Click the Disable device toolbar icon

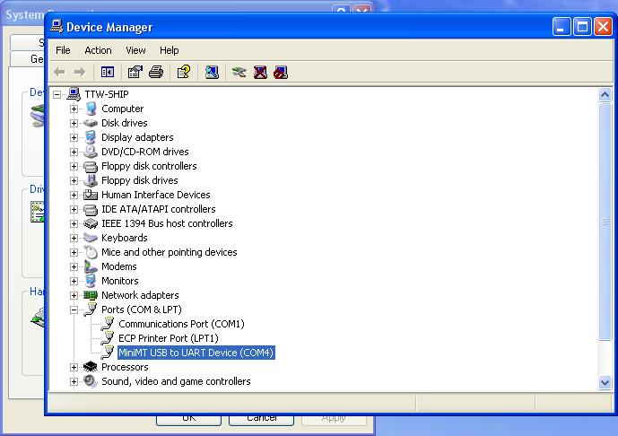(x=281, y=72)
